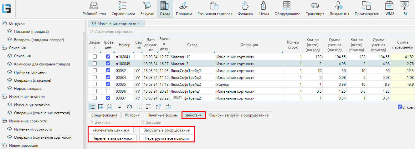415x149 pixels.
Task: Tick the Закрыт checkbox for document п100041
Action: pyautogui.click(x=95, y=57)
